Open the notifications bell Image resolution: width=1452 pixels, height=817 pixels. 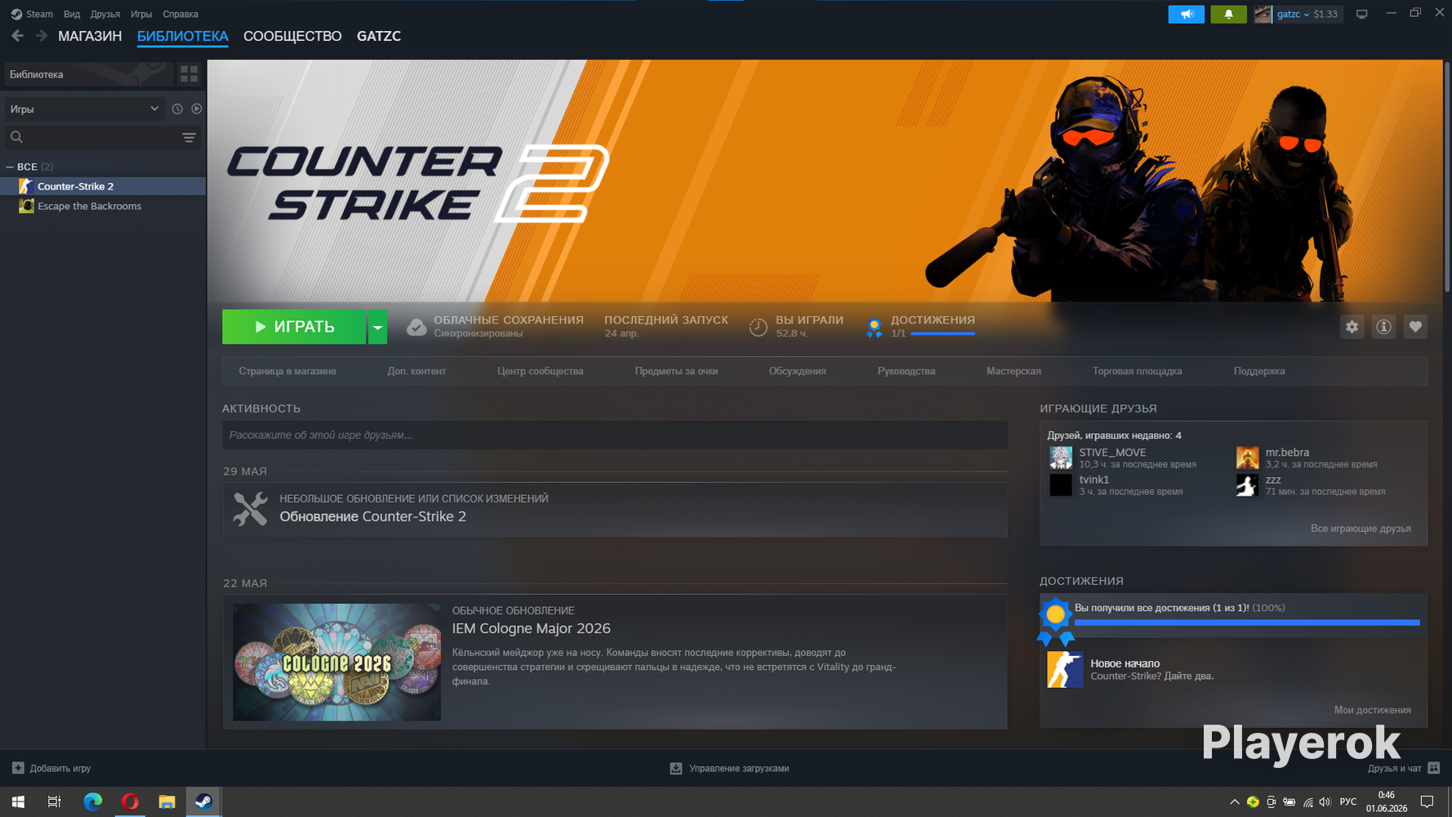coord(1228,14)
